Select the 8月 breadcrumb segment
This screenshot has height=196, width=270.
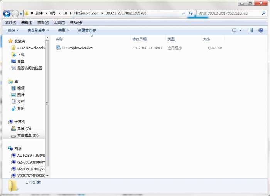click(x=53, y=13)
